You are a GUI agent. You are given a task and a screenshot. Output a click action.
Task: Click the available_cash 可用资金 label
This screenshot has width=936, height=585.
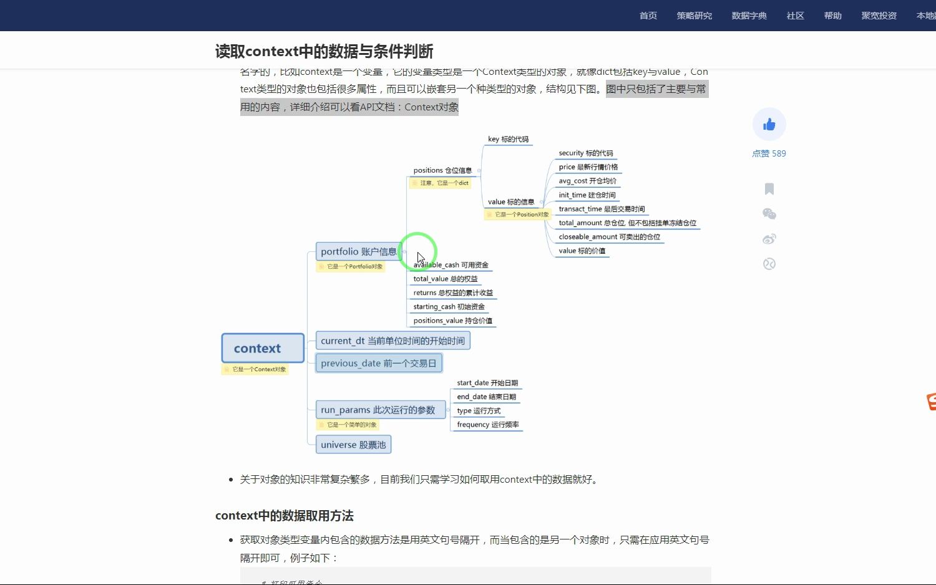pos(451,265)
